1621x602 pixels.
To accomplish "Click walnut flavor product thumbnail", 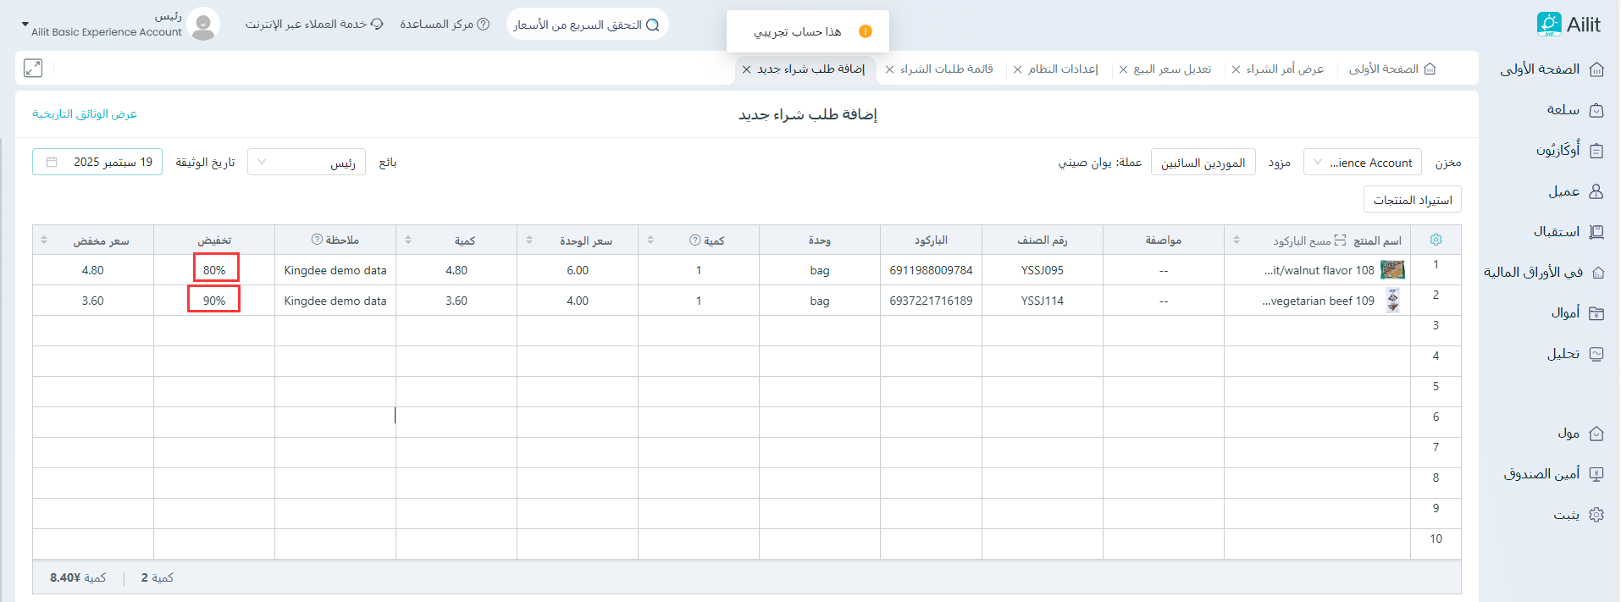I will (x=1392, y=270).
